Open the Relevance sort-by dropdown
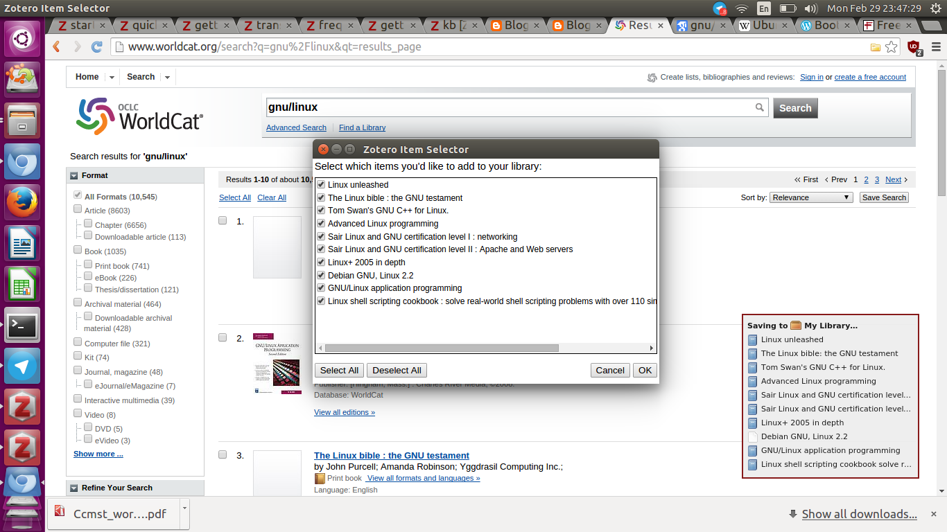Viewport: 947px width, 532px height. 811,197
